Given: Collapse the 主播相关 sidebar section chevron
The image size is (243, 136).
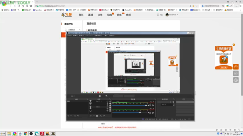Looking at the screenshot, I should click(79, 30).
